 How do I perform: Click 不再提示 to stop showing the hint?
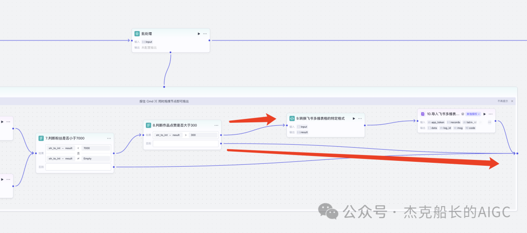pos(503,101)
